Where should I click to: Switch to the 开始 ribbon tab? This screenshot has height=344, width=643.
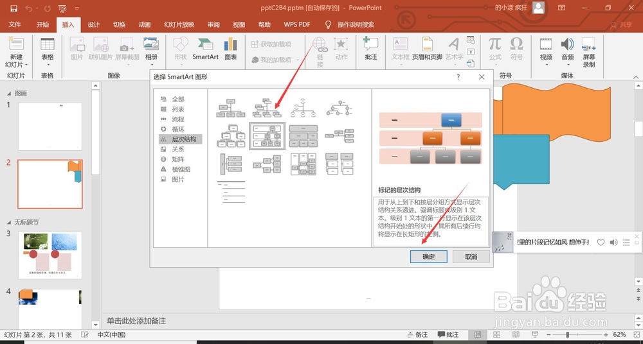(42, 24)
